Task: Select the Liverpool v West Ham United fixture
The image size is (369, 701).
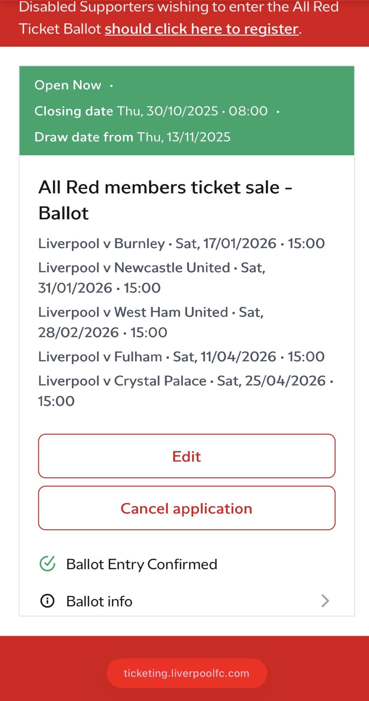Action: (151, 322)
